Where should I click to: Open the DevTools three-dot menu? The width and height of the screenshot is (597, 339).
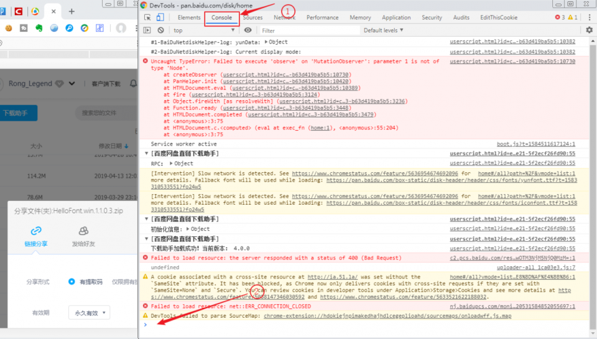(590, 17)
